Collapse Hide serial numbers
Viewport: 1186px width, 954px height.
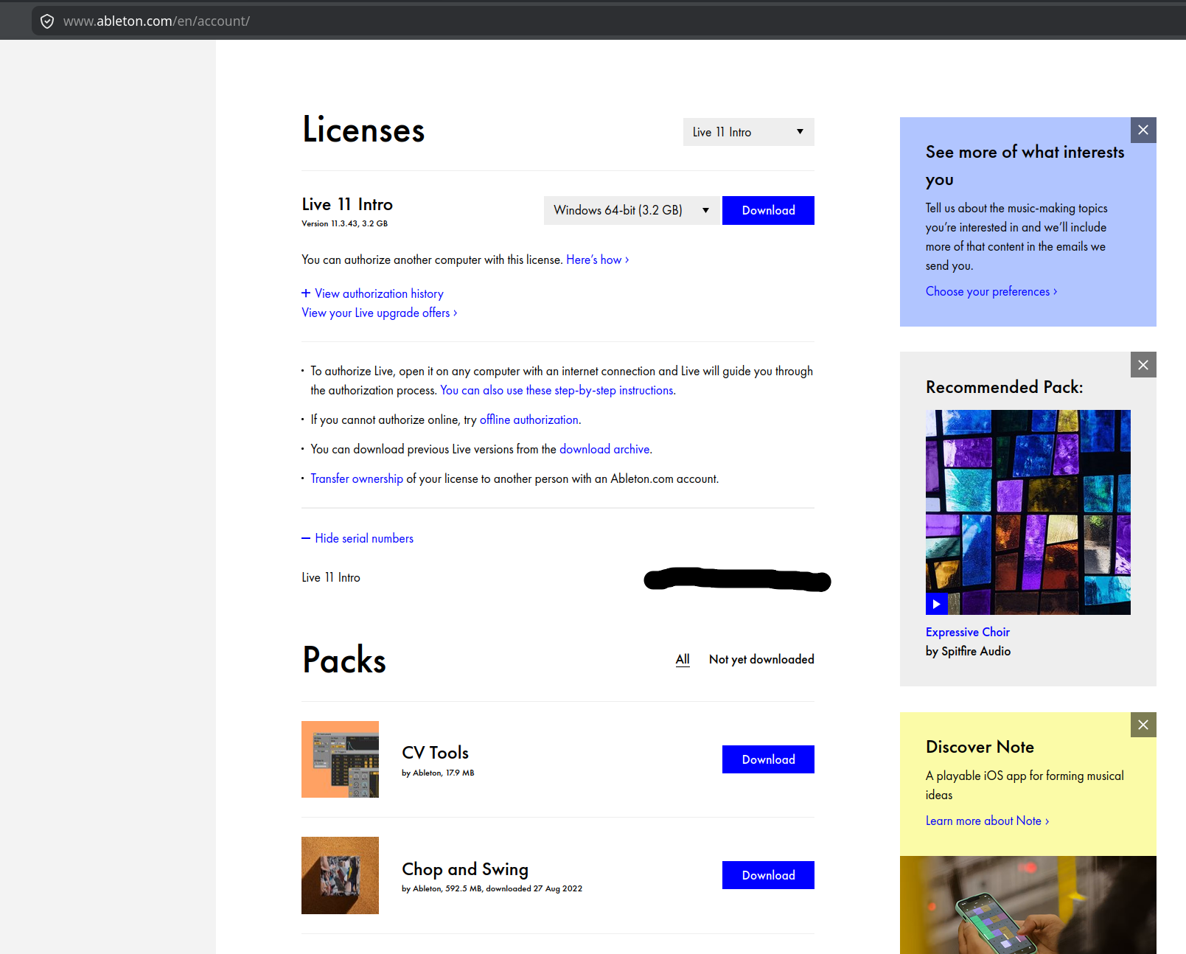[357, 538]
